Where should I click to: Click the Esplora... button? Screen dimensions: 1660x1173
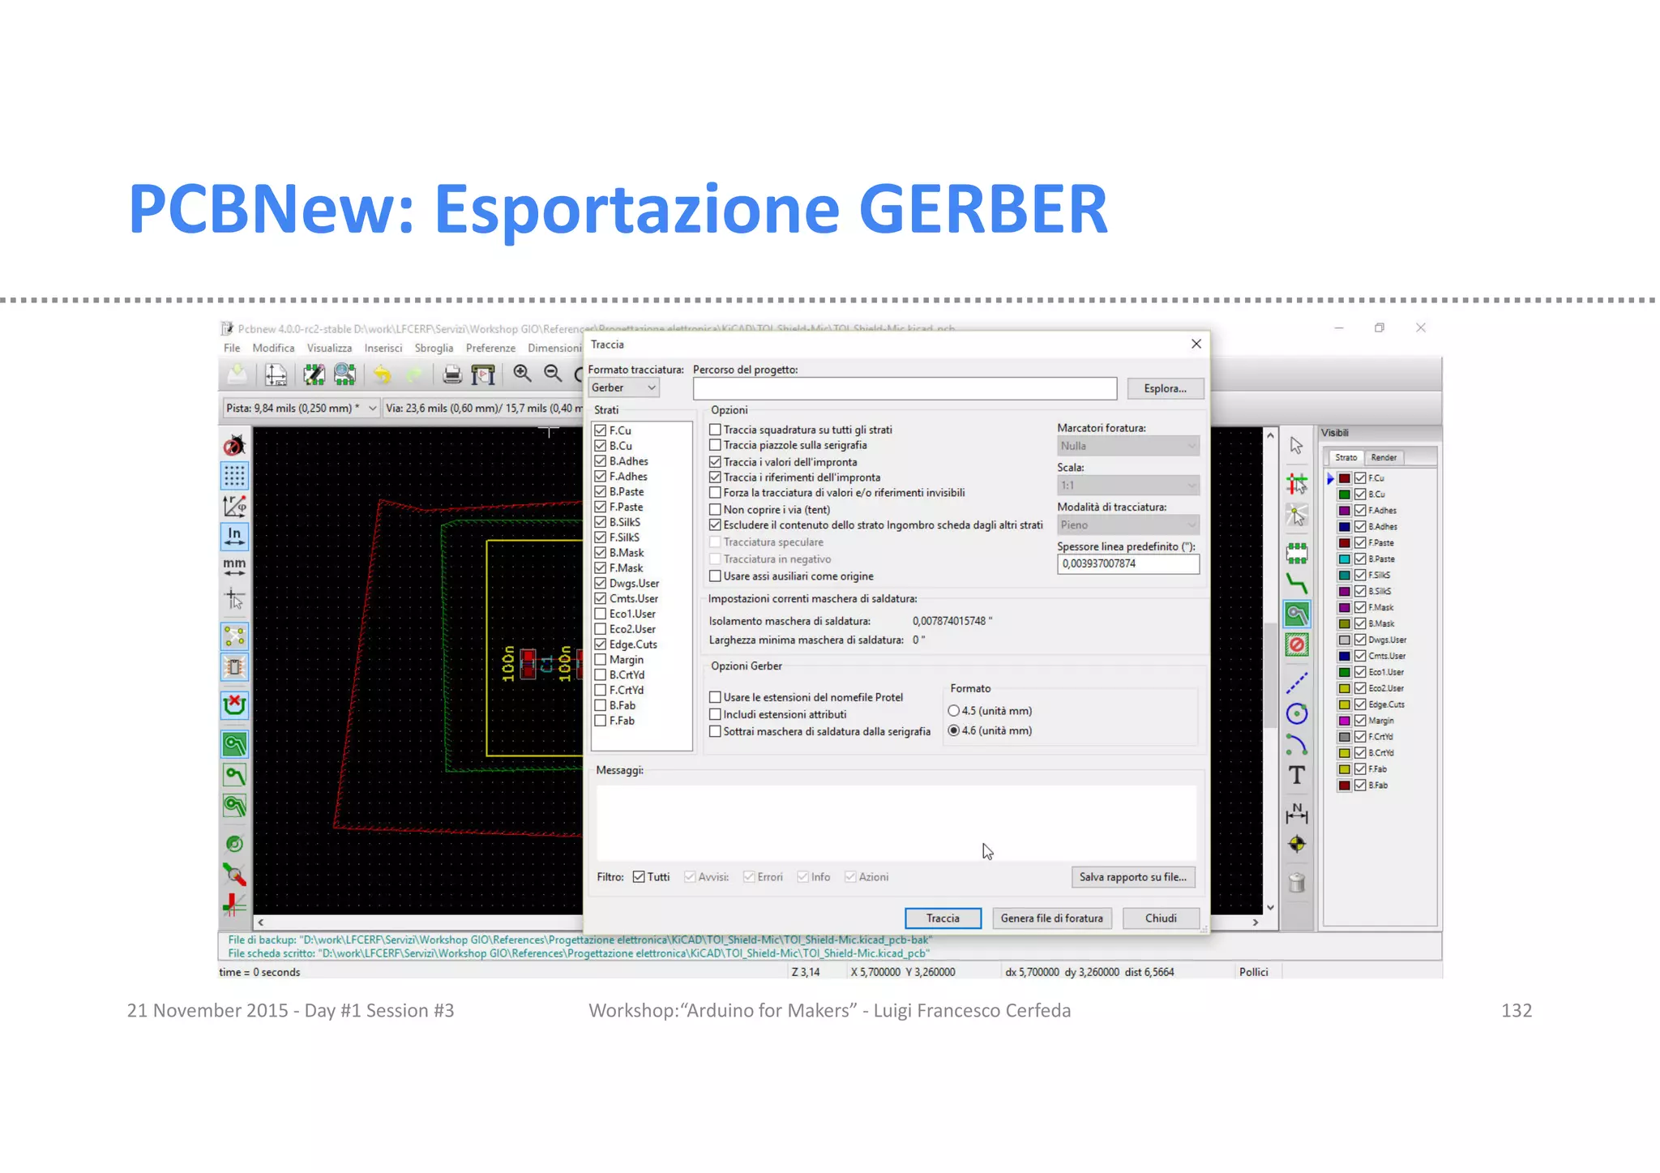pos(1165,389)
